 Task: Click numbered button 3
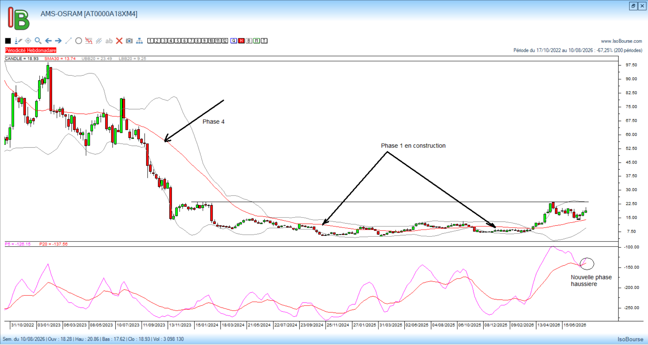coord(164,41)
